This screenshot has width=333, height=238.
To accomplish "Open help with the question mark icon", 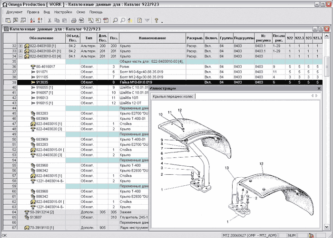I will (157, 20).
